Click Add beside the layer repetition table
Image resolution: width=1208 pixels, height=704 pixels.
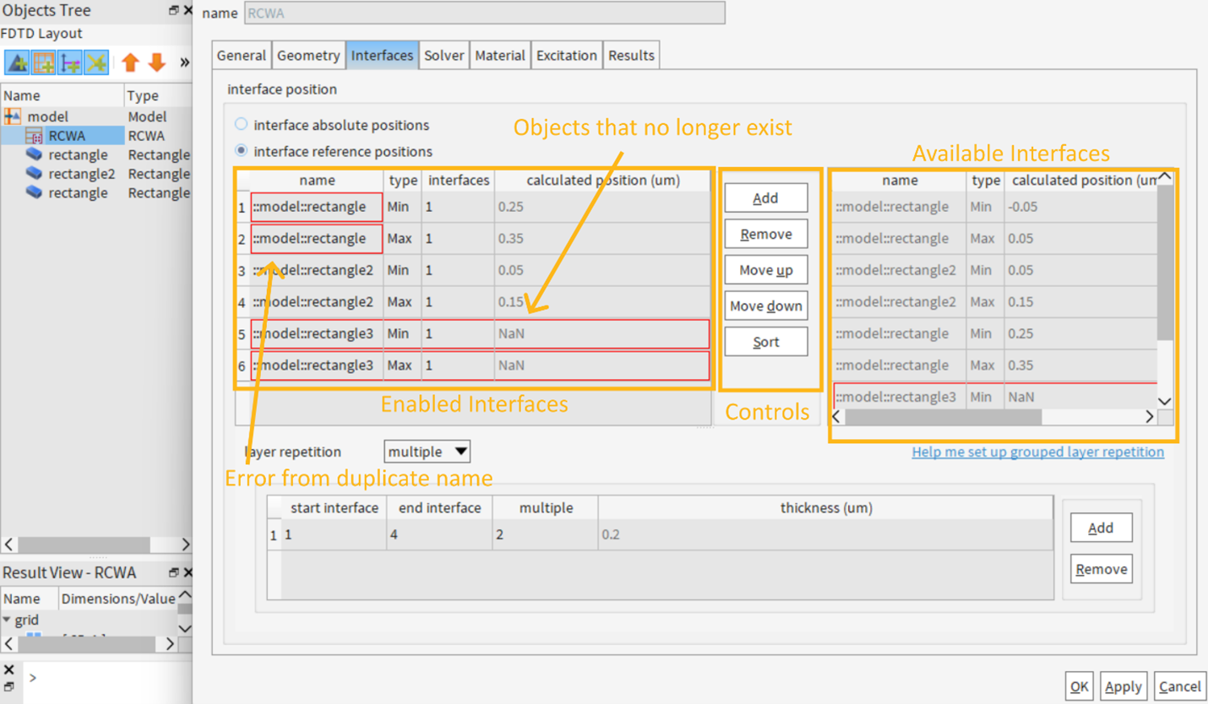(x=1101, y=528)
